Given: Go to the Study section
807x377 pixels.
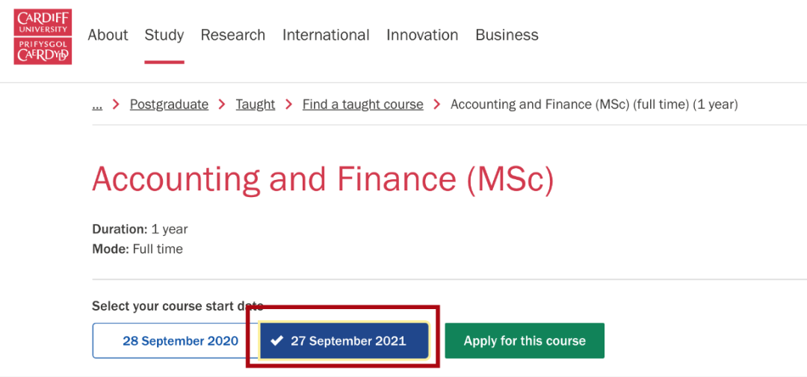Looking at the screenshot, I should tap(164, 35).
